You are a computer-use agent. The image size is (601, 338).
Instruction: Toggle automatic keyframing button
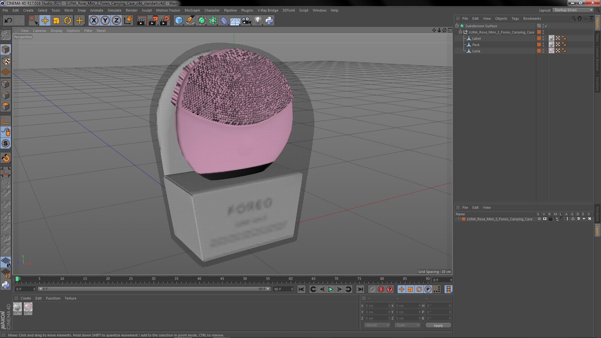[381, 289]
